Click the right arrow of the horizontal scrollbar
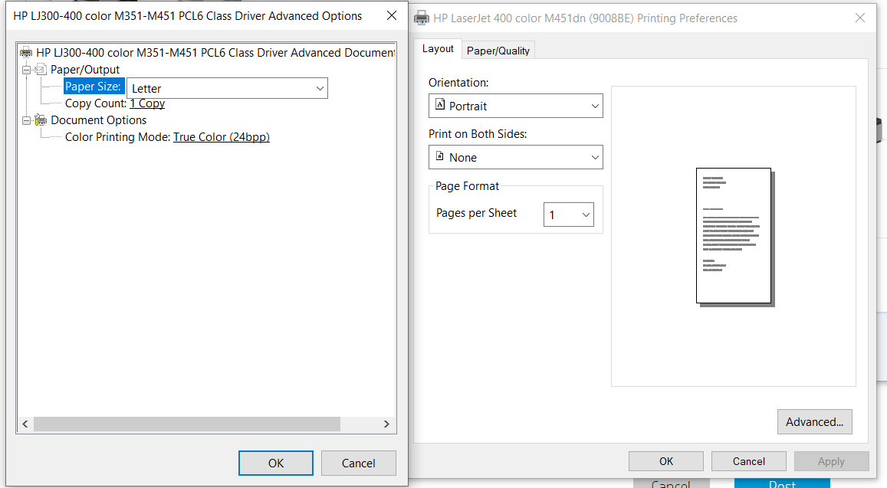The height and width of the screenshot is (488, 887). [386, 423]
